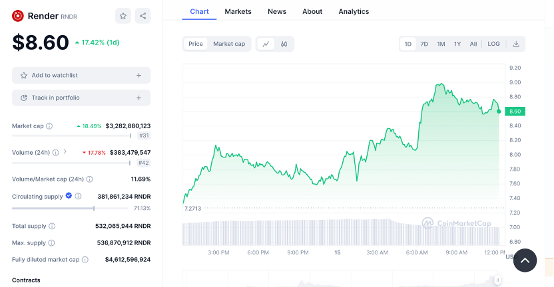Choose the 7D time range button
This screenshot has height=287, width=554.
pos(424,44)
